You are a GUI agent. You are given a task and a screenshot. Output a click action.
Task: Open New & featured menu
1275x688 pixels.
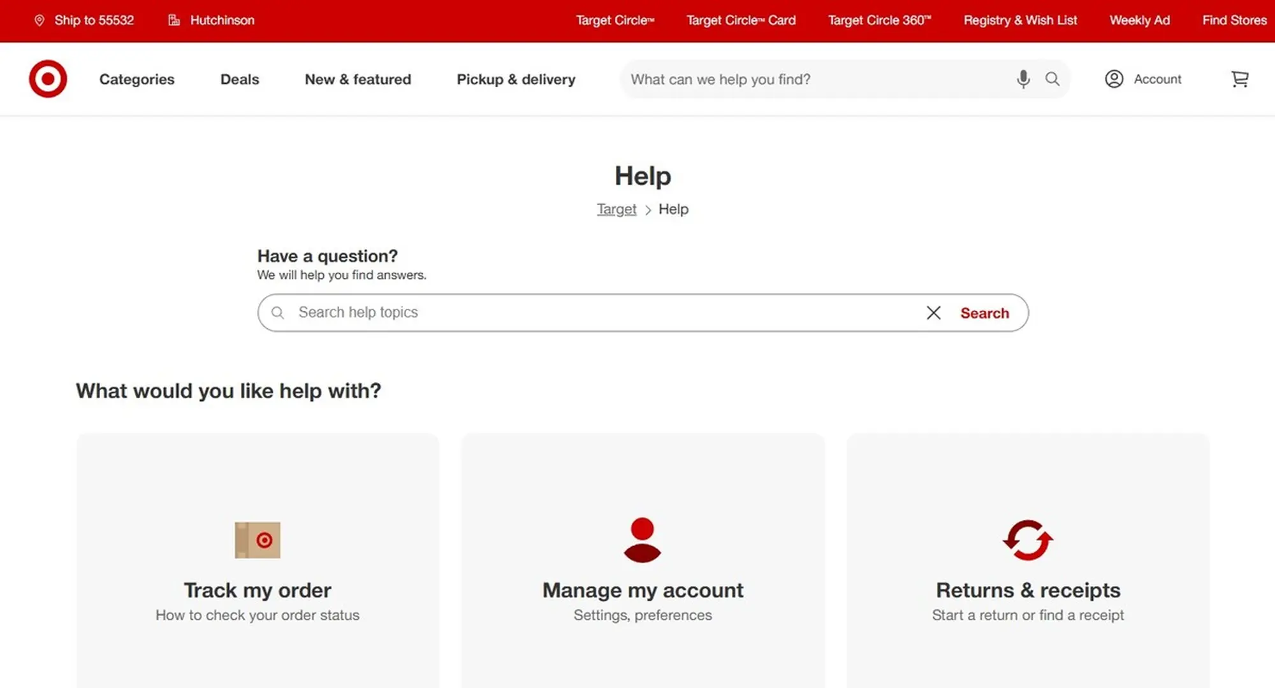(358, 80)
